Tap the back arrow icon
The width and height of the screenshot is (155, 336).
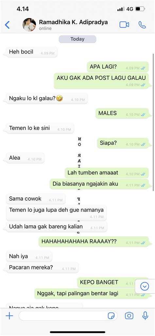[x=7, y=25]
